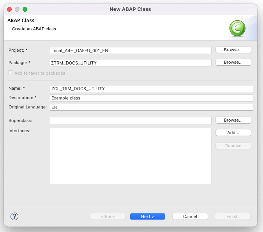The image size is (263, 232).
Task: Click the gray minimize window button
Action: [x=17, y=9]
